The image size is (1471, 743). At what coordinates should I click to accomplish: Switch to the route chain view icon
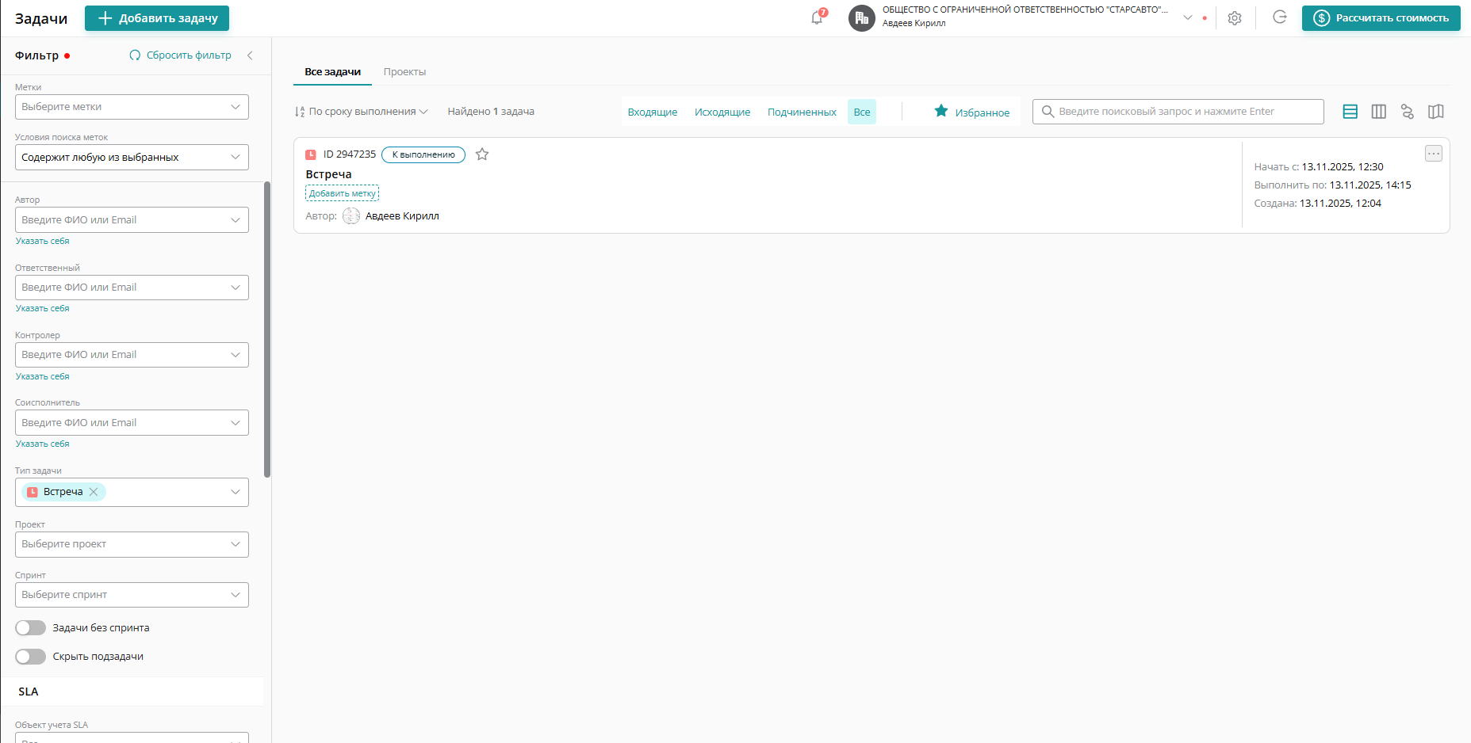pos(1408,112)
